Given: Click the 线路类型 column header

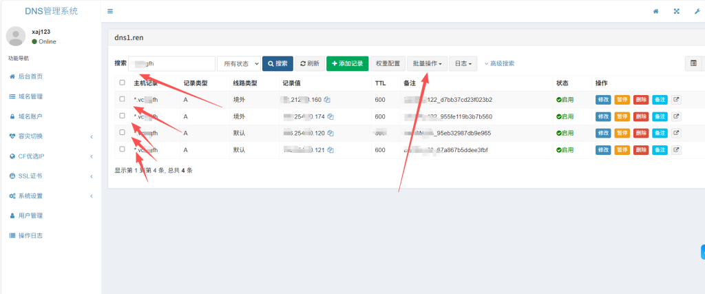Looking at the screenshot, I should pyautogui.click(x=244, y=83).
